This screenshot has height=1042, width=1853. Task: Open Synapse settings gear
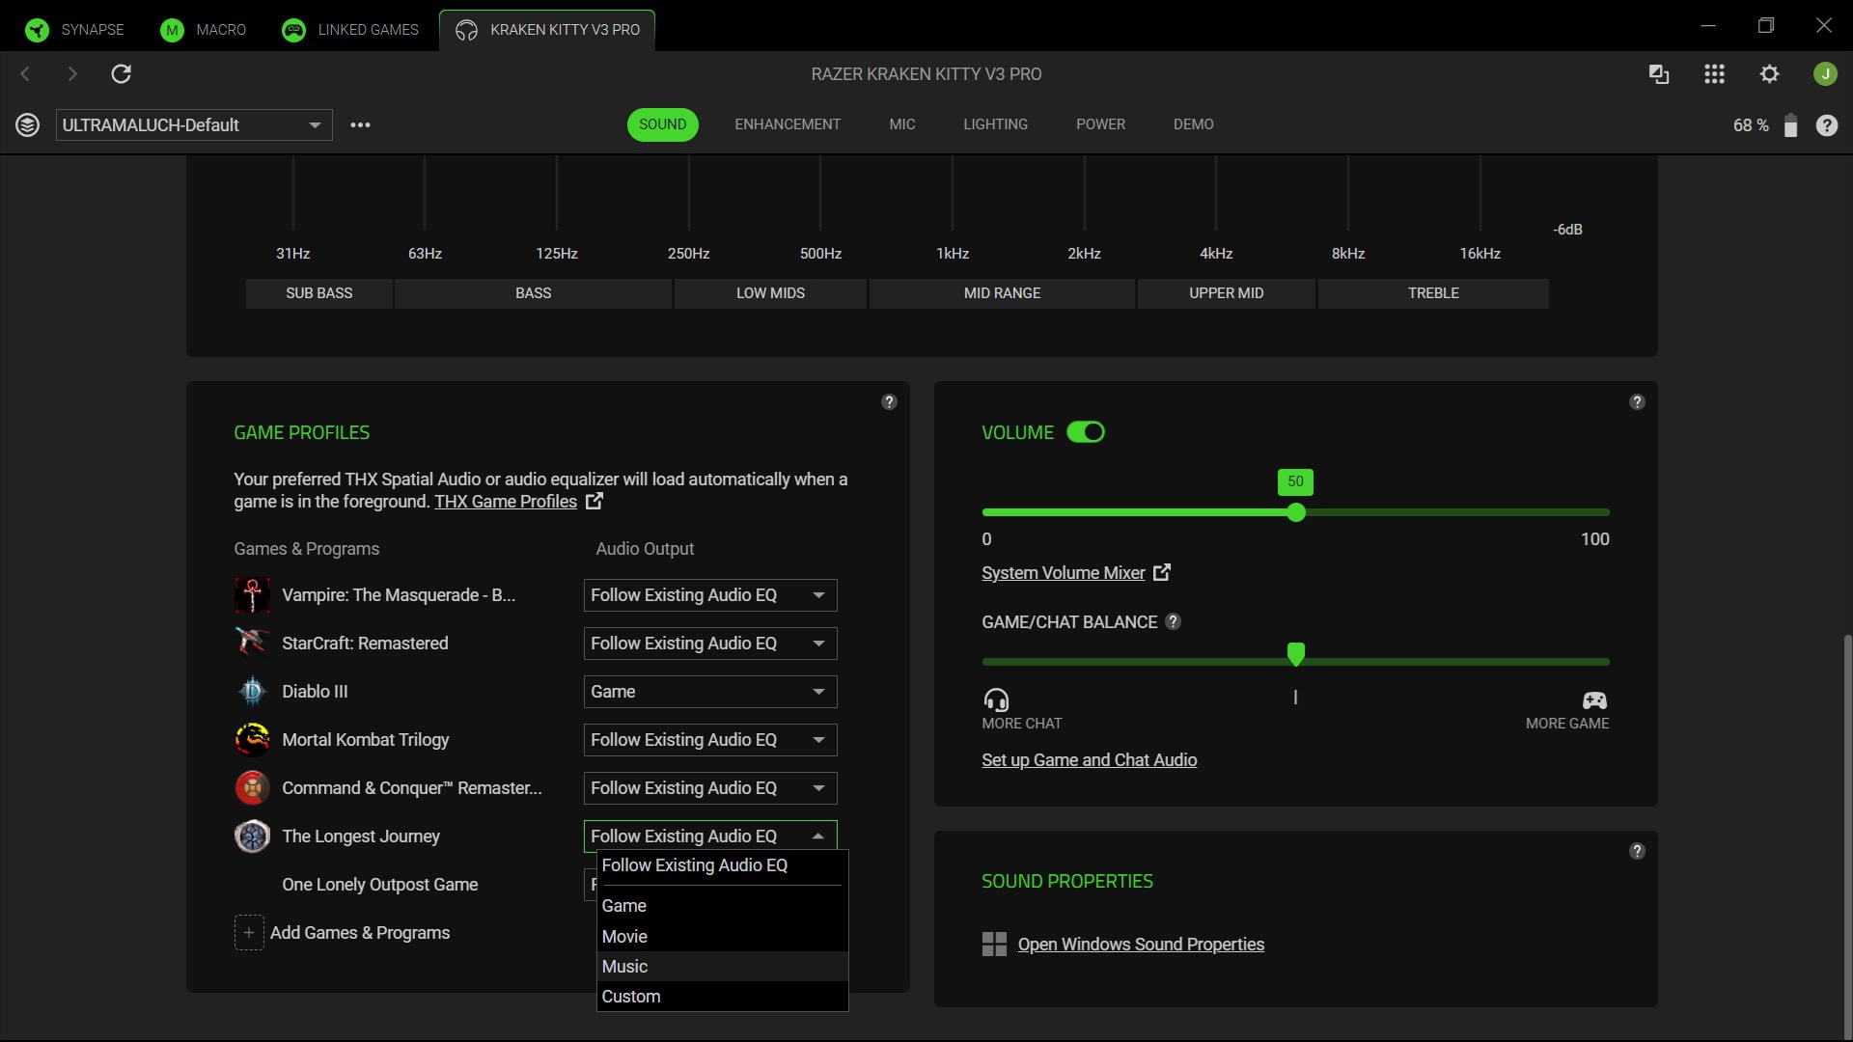(x=1770, y=73)
